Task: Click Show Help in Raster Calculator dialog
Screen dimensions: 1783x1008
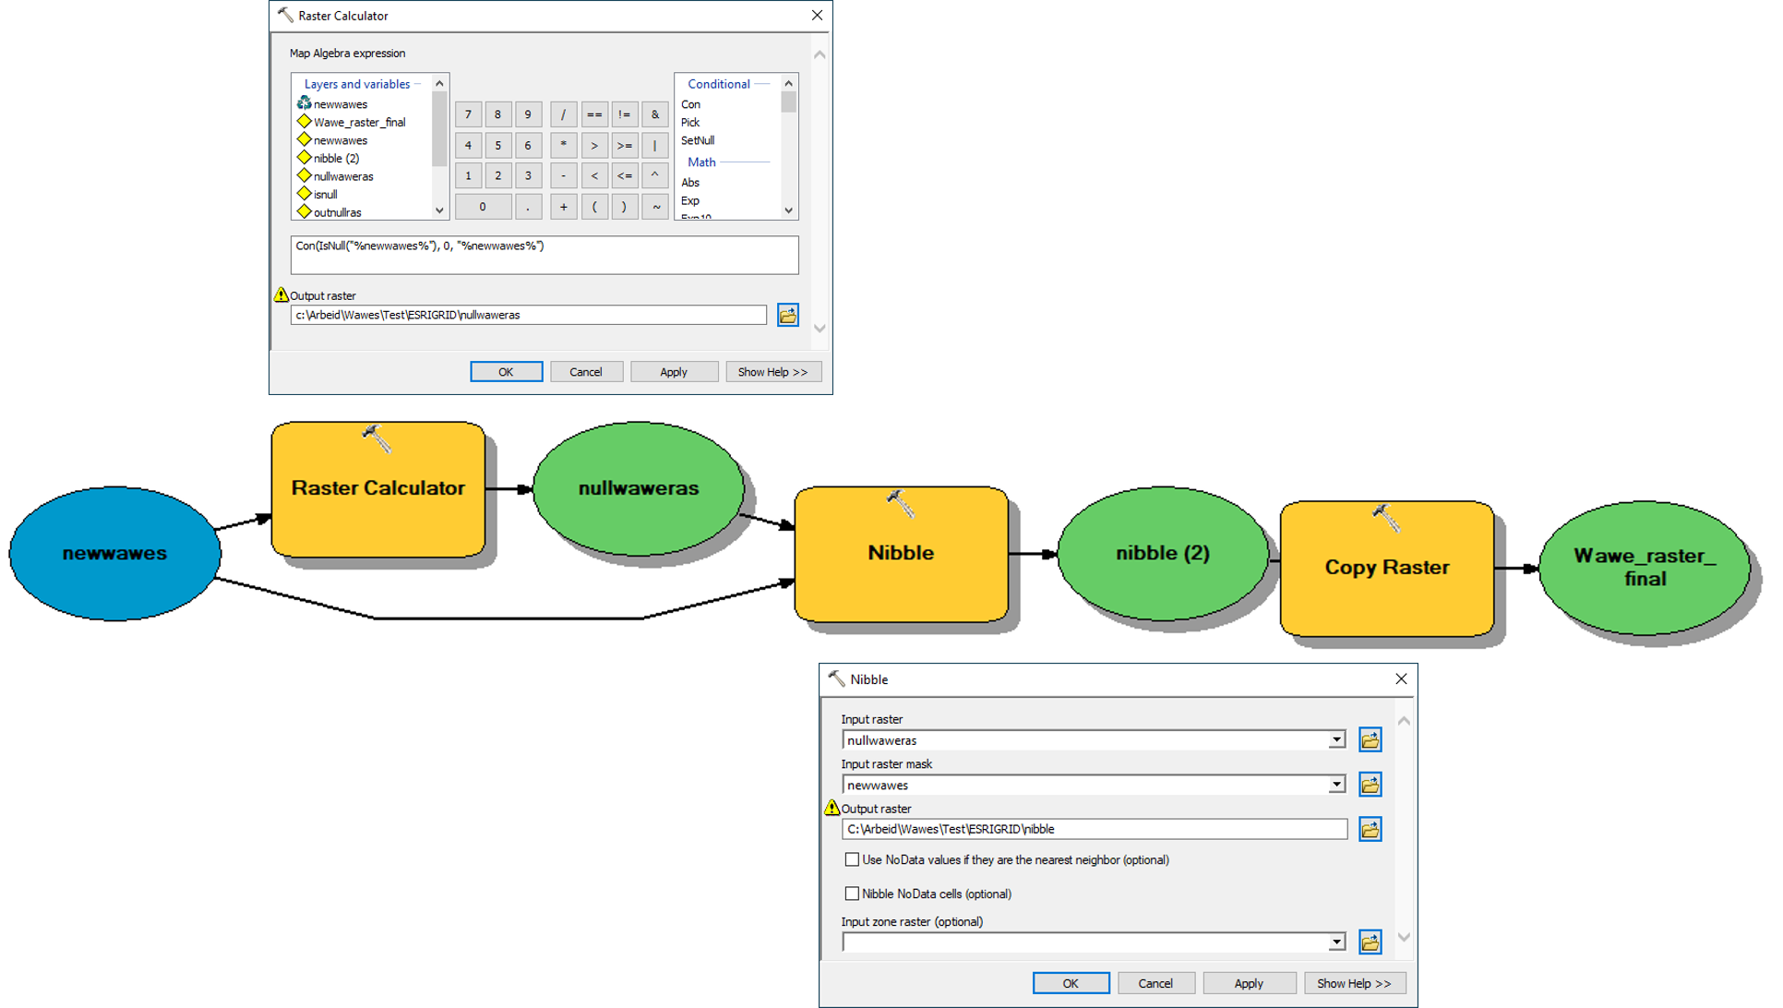Action: [772, 372]
